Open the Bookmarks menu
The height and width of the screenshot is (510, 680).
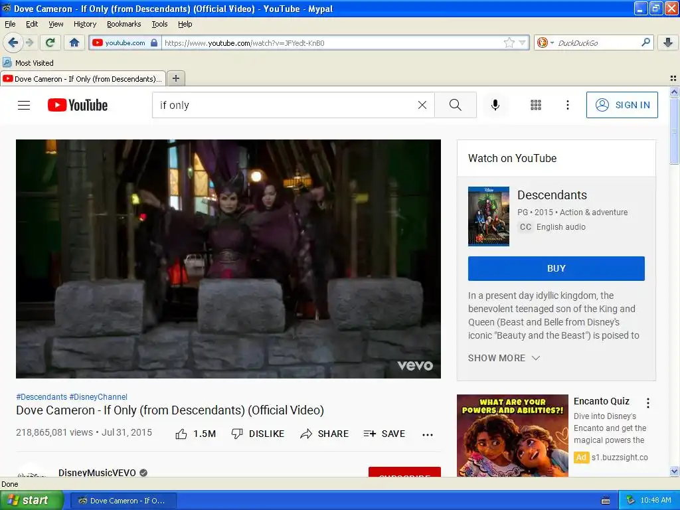(x=124, y=24)
